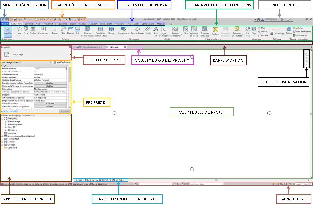This screenshot has height=204, width=313.
Task: Activate the Texte 3D tool
Action: click(x=156, y=32)
